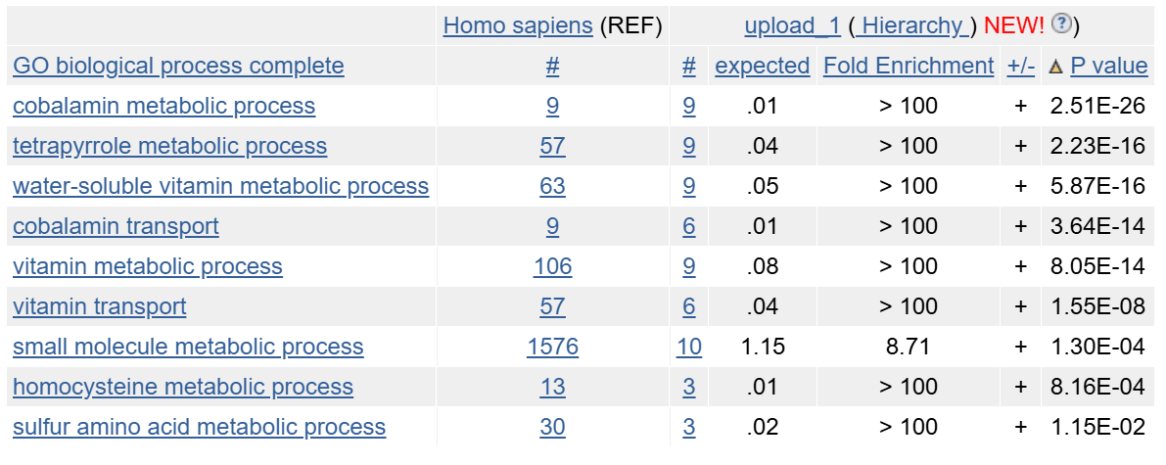1166x465 pixels.
Task: Sort by the Fold Enrichment column header
Action: [908, 67]
